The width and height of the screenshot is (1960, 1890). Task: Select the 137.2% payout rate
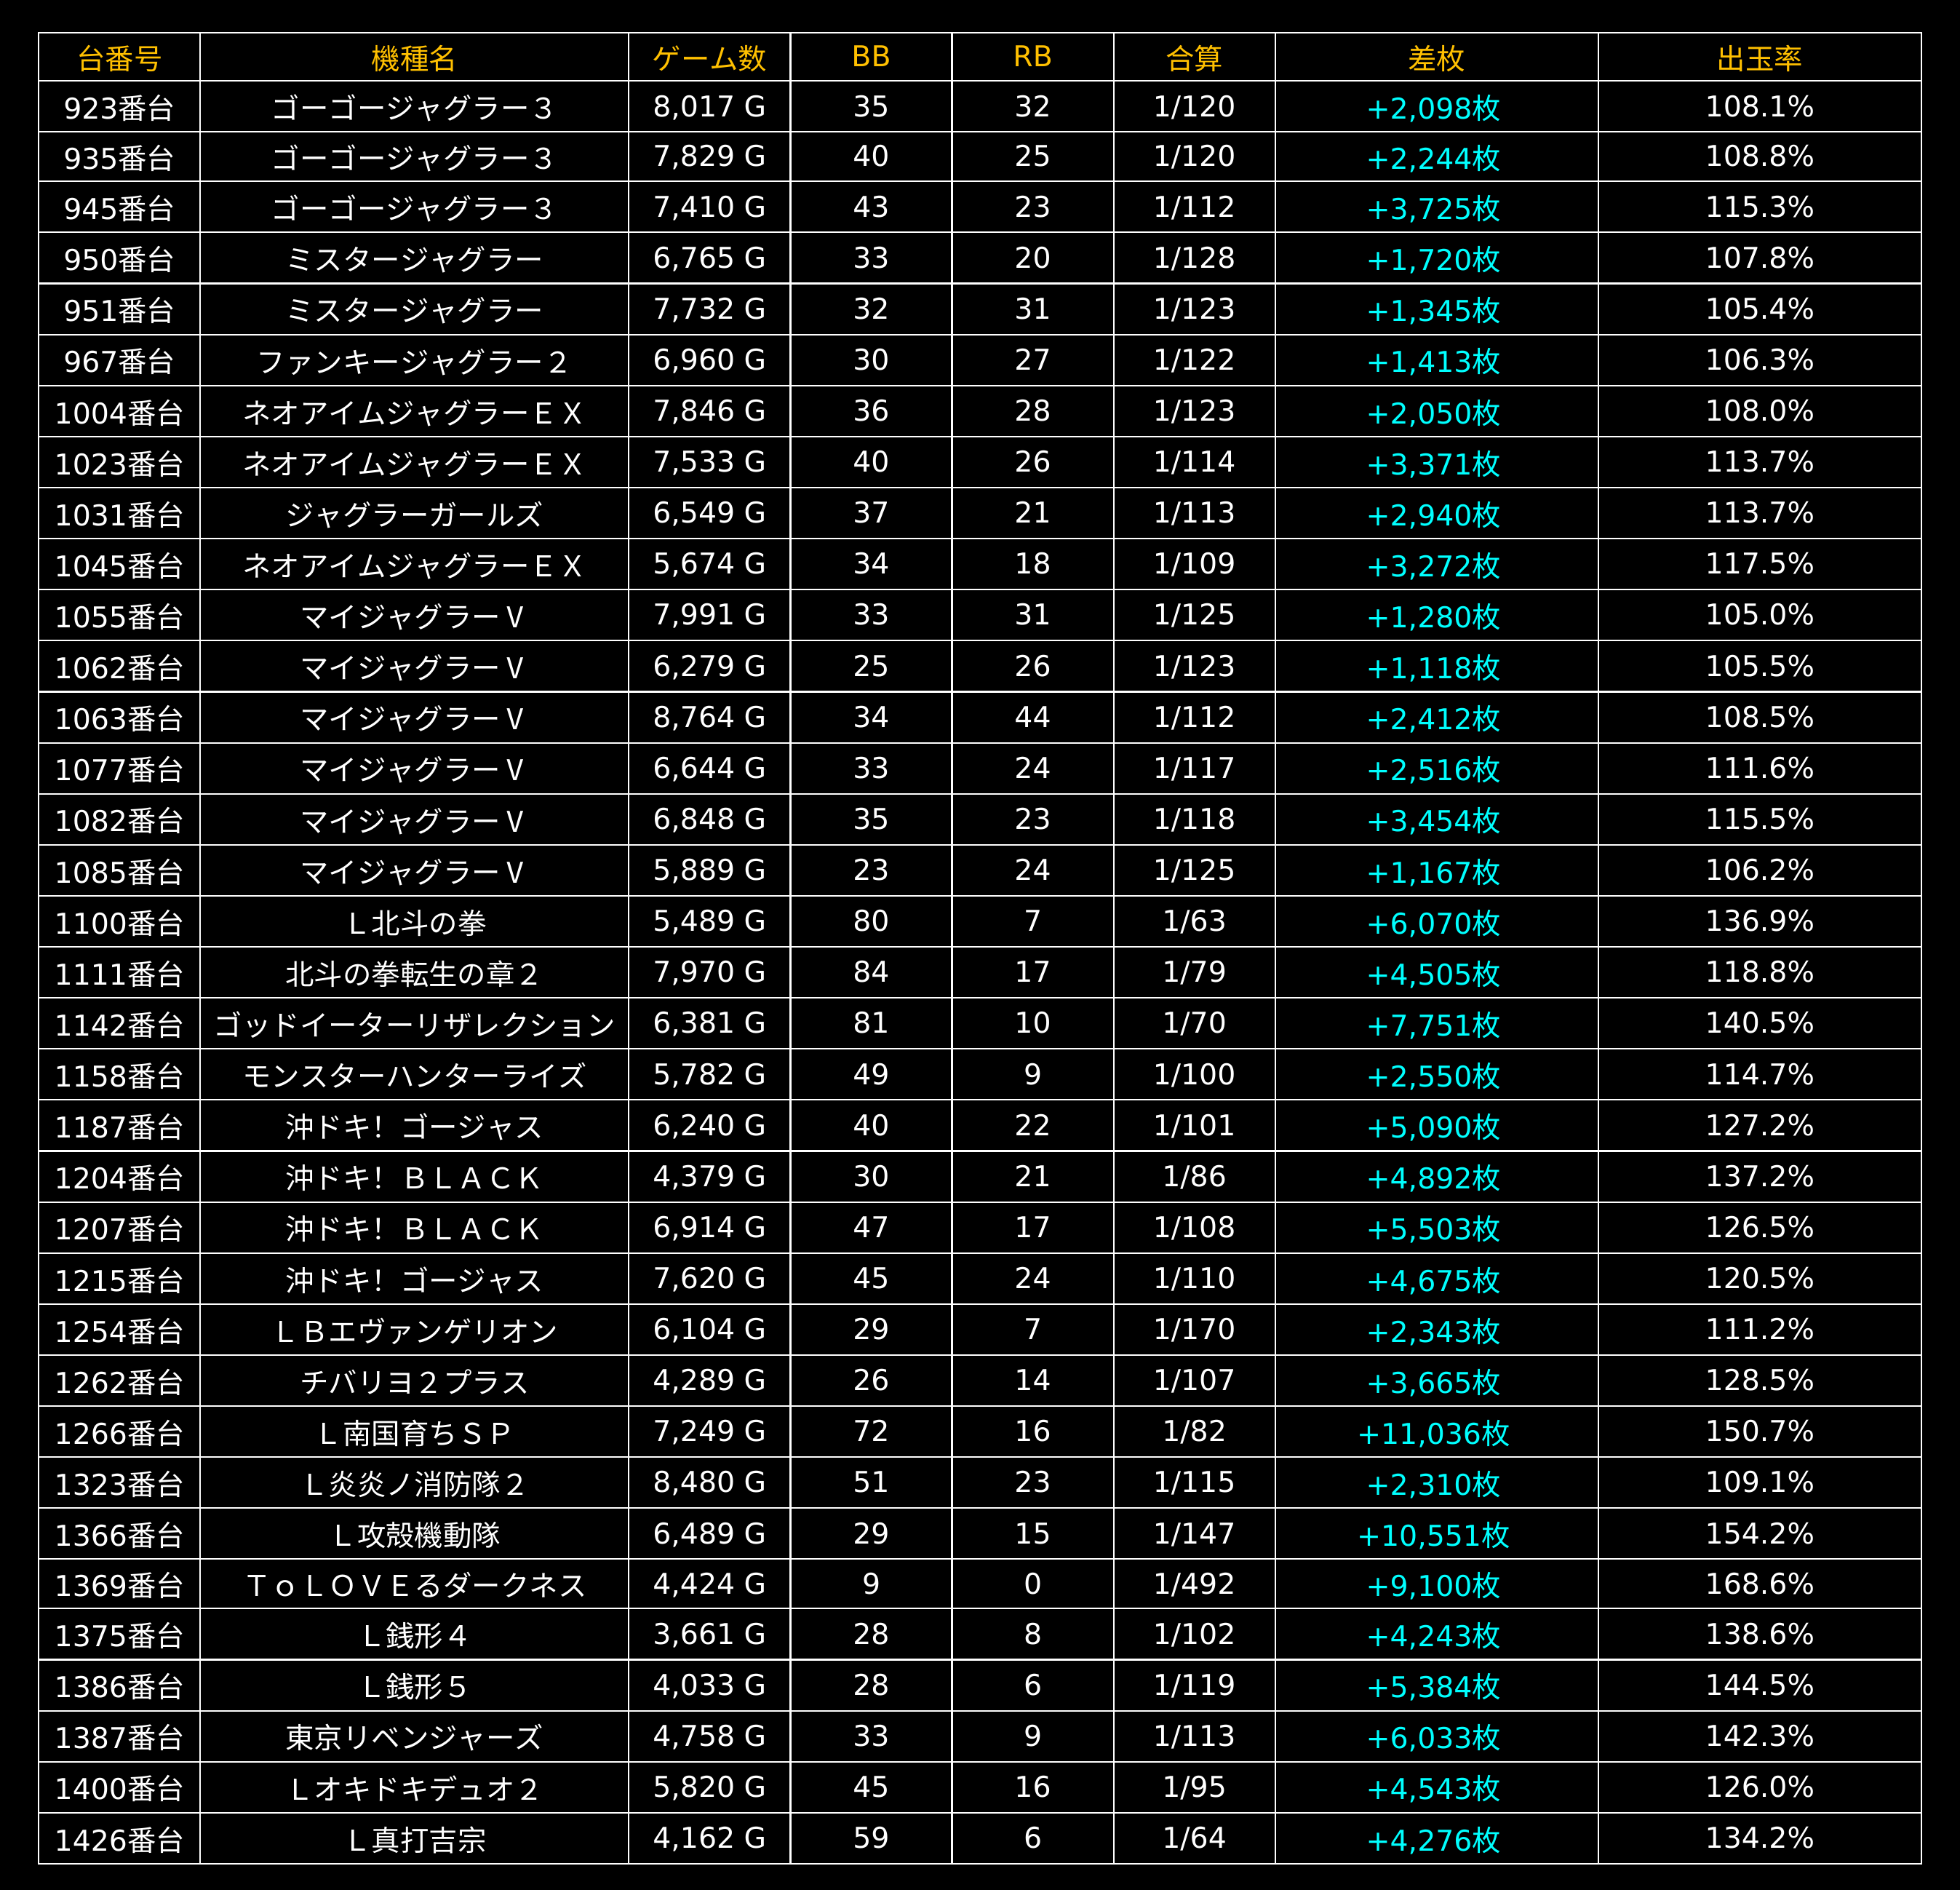click(1759, 1178)
